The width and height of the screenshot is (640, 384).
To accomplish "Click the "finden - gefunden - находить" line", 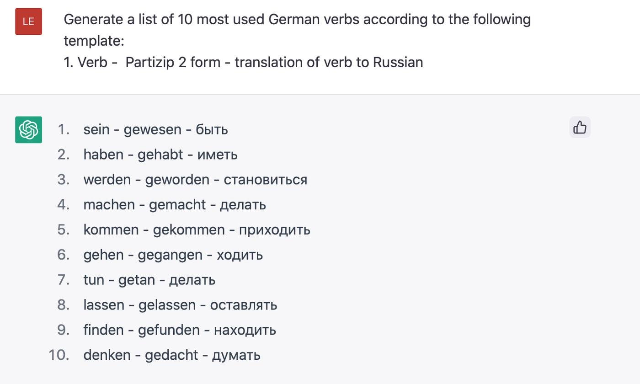I will pyautogui.click(x=179, y=330).
